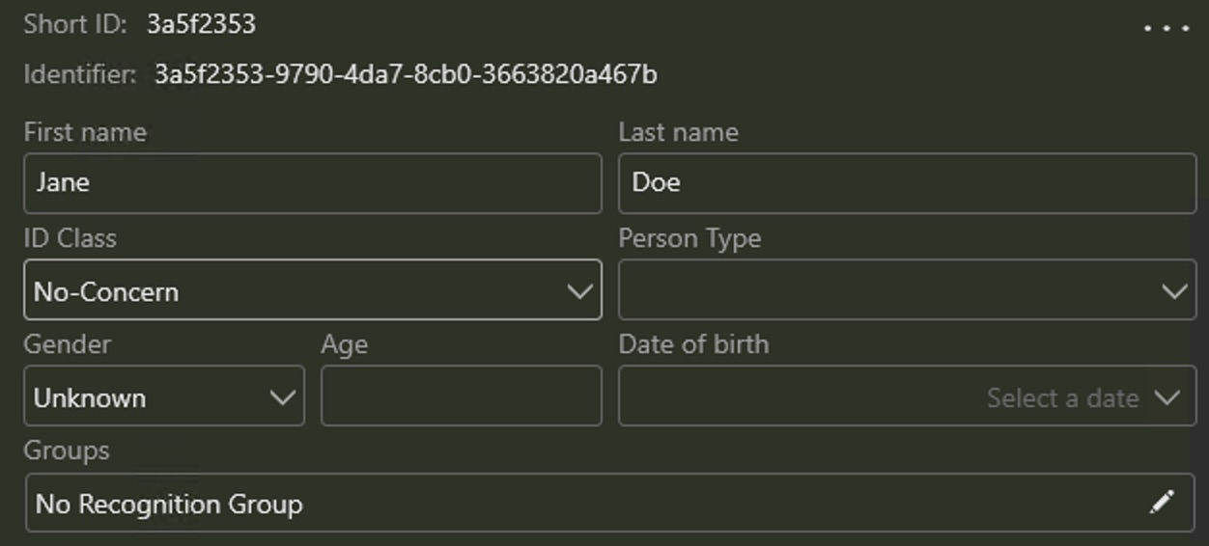The height and width of the screenshot is (546, 1209).
Task: Open the Gender dropdown showing Unknown
Action: (164, 396)
